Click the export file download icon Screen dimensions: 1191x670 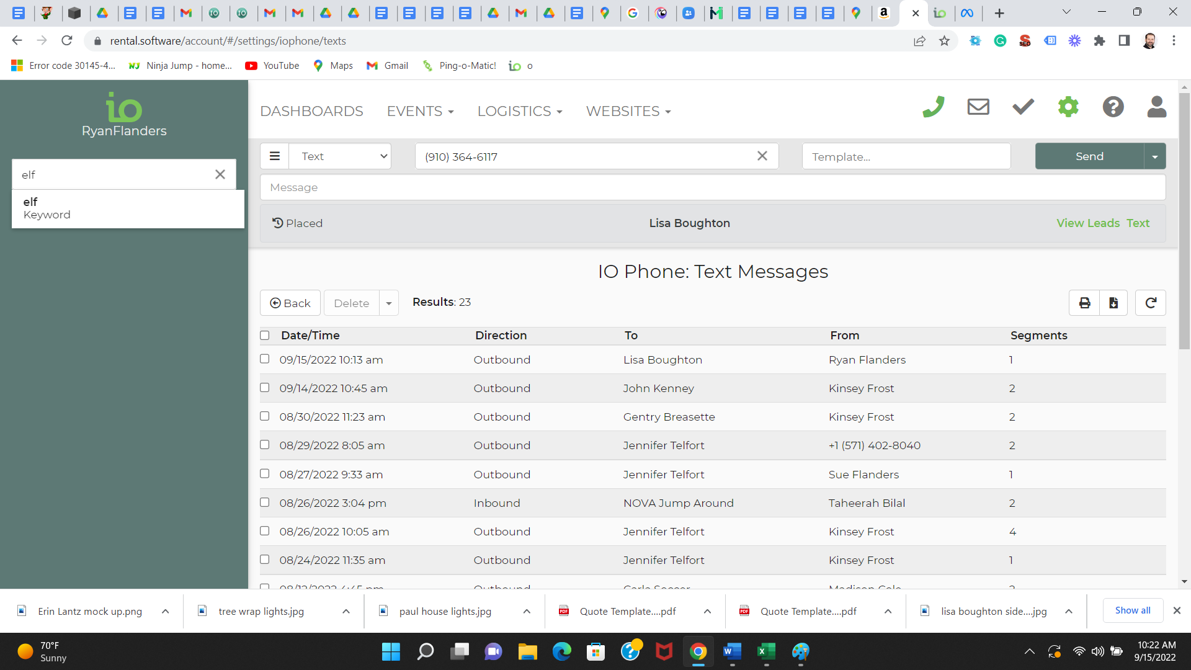point(1113,303)
